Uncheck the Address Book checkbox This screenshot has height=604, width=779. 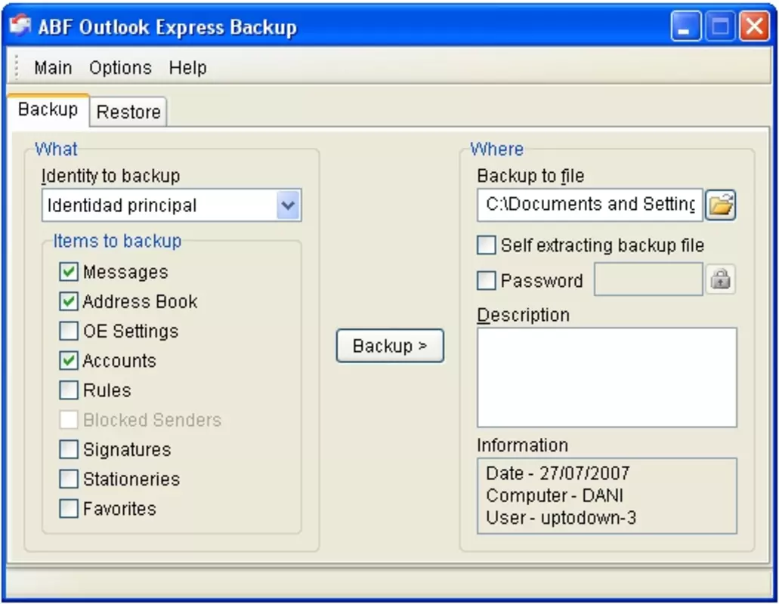point(69,301)
